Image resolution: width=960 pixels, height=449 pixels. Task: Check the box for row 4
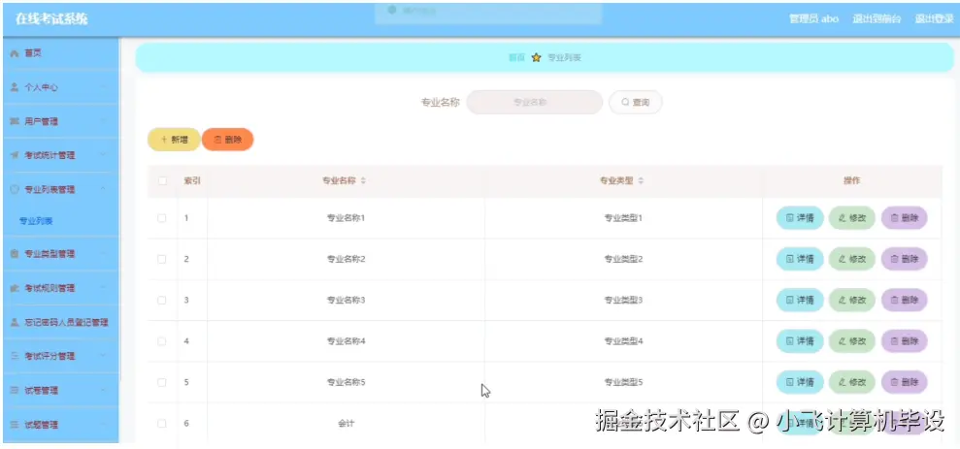pos(162,340)
